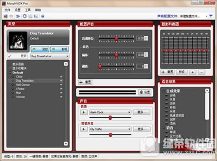The image size is (217, 161).
Task: Click the microphone 设置 button beside the volume meter
Action: (x=145, y=92)
